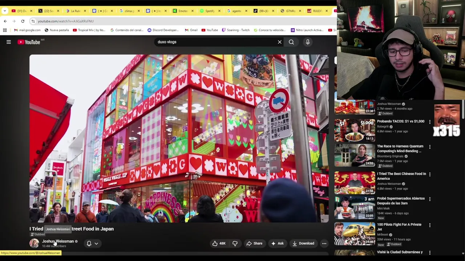Image resolution: width=465 pixels, height=261 pixels.
Task: Click the Joshua Weissman channel name
Action: pos(58,241)
